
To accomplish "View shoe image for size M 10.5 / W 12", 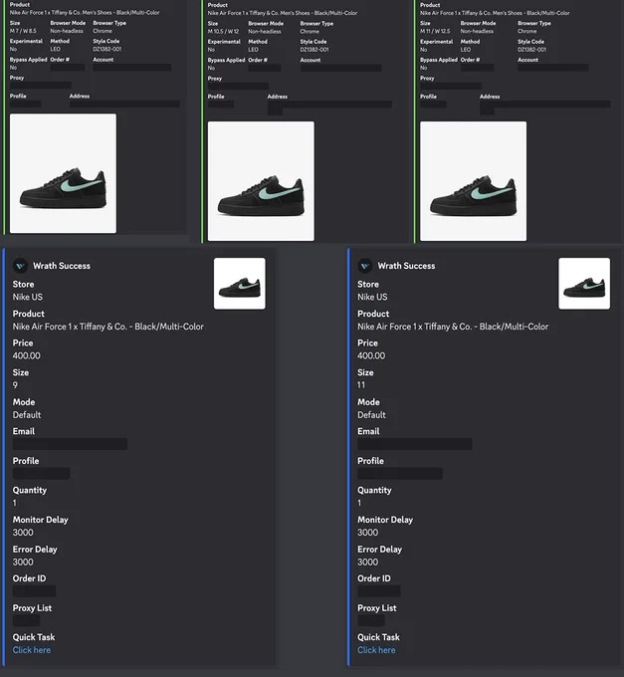I will 261,181.
